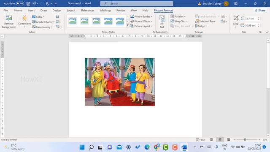Open Position dropdown

[178, 16]
